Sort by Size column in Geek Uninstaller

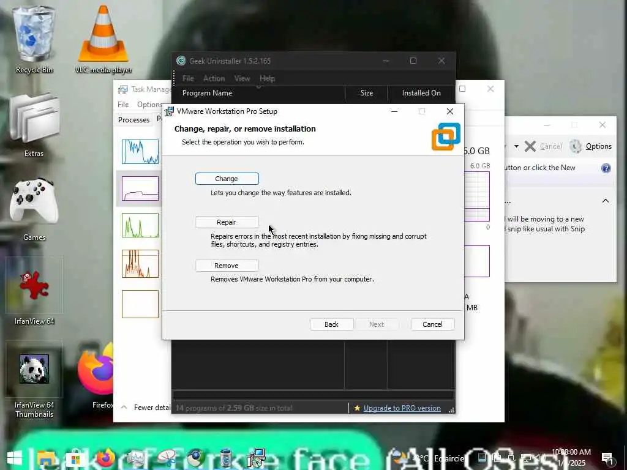click(367, 93)
